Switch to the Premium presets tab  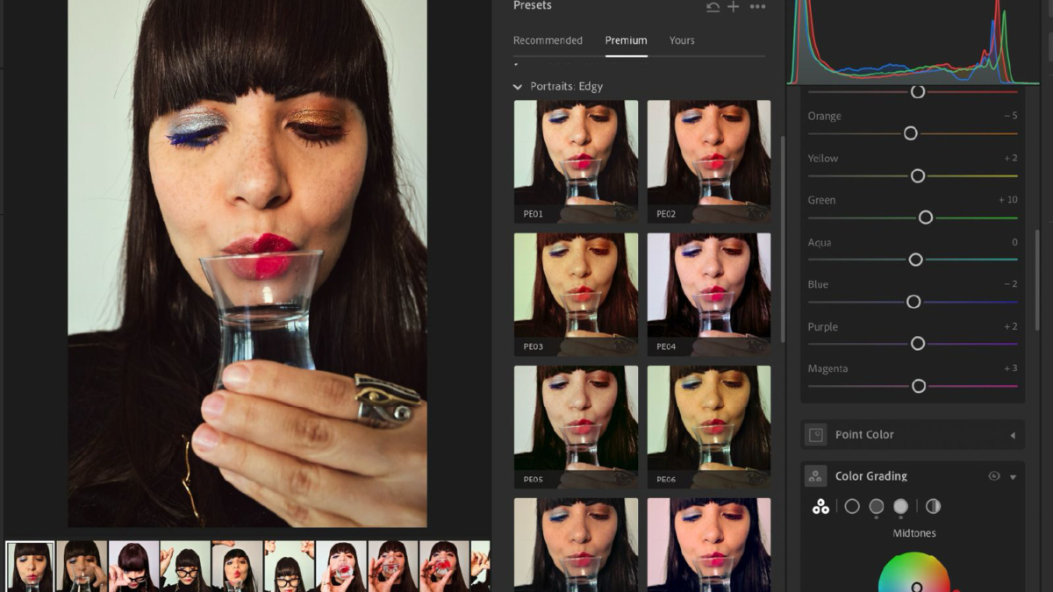click(x=626, y=40)
